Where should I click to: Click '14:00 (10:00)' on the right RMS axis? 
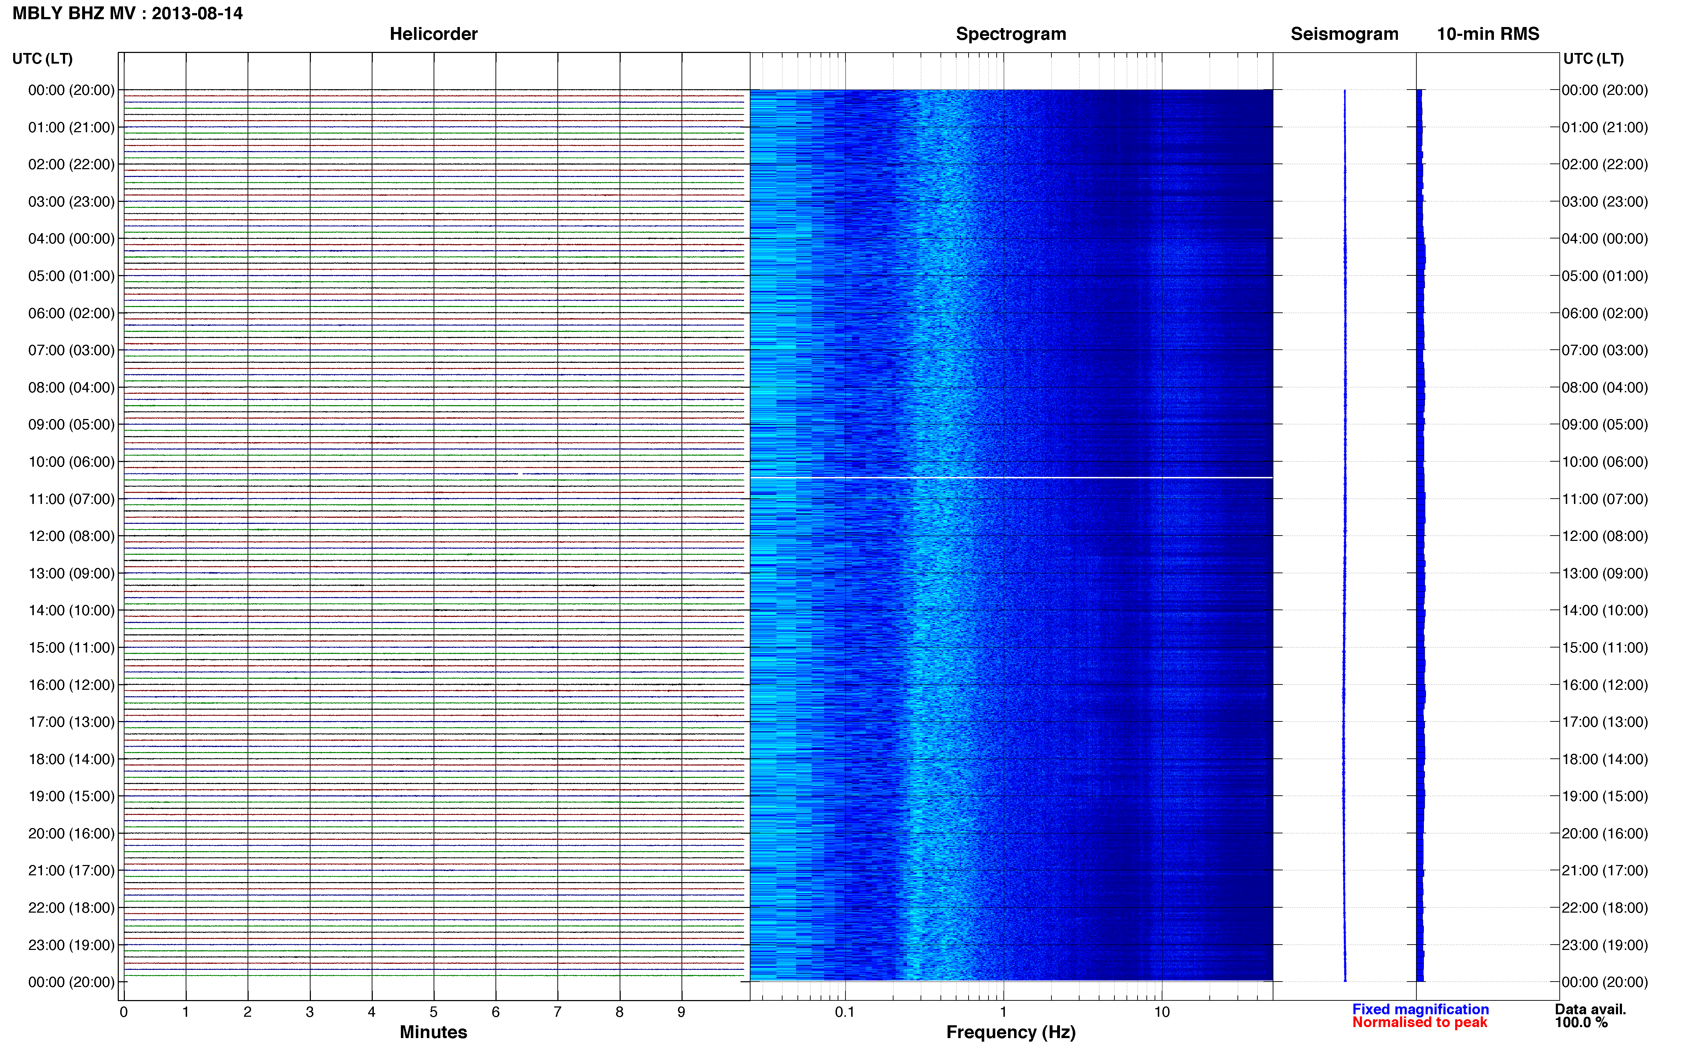coord(1605,611)
